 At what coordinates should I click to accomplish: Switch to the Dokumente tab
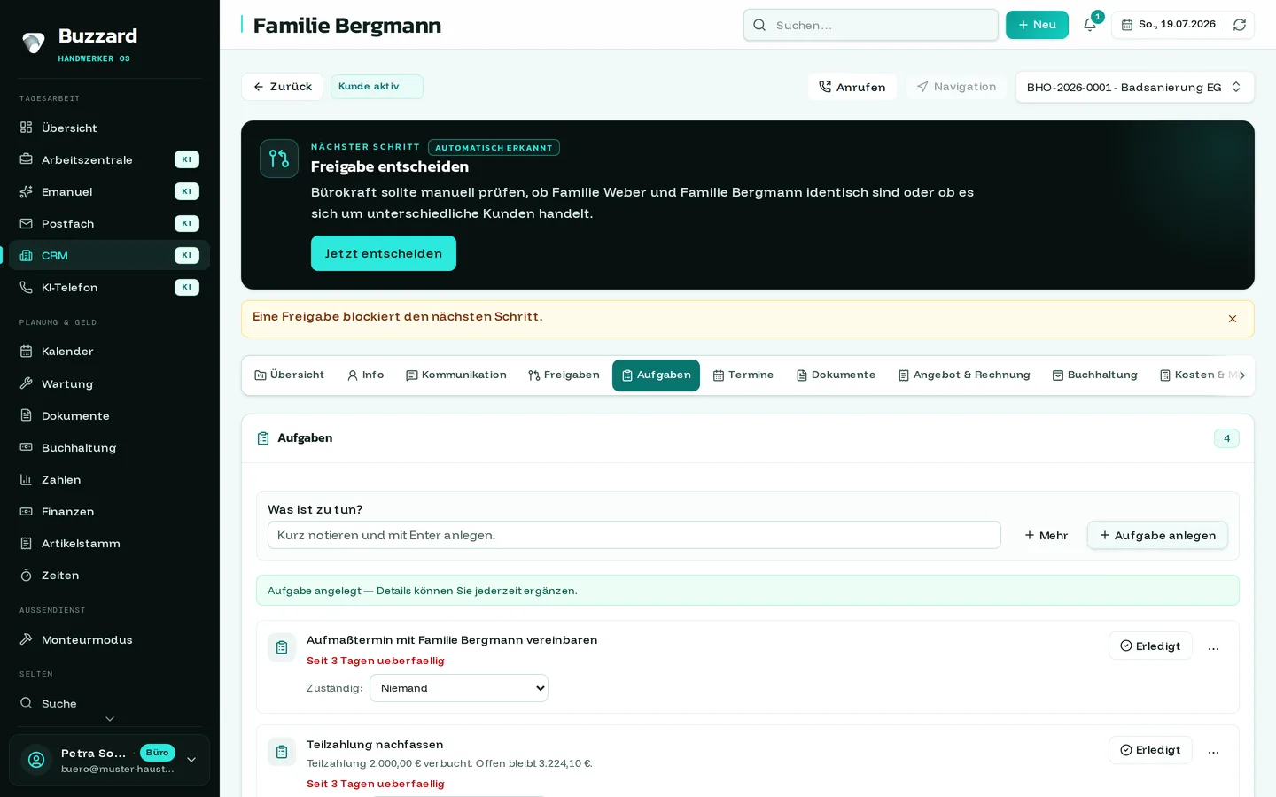[x=836, y=375]
